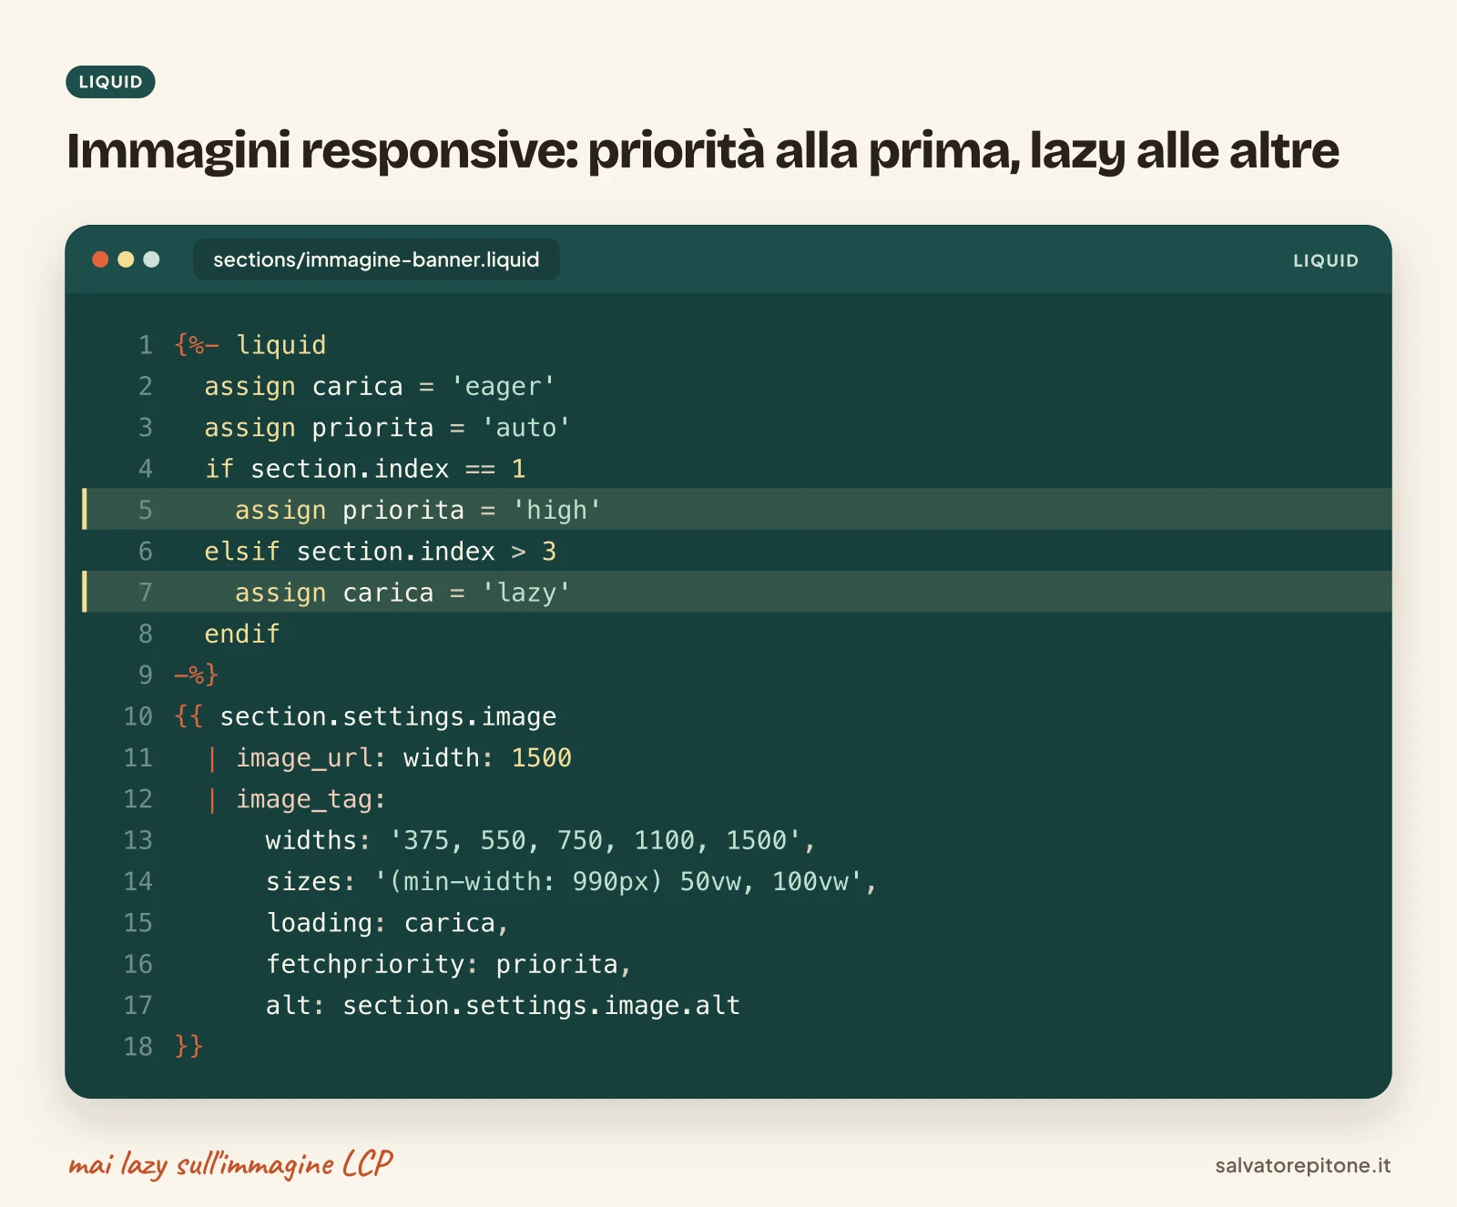Open the salvatorepitone.it link

point(1302,1165)
